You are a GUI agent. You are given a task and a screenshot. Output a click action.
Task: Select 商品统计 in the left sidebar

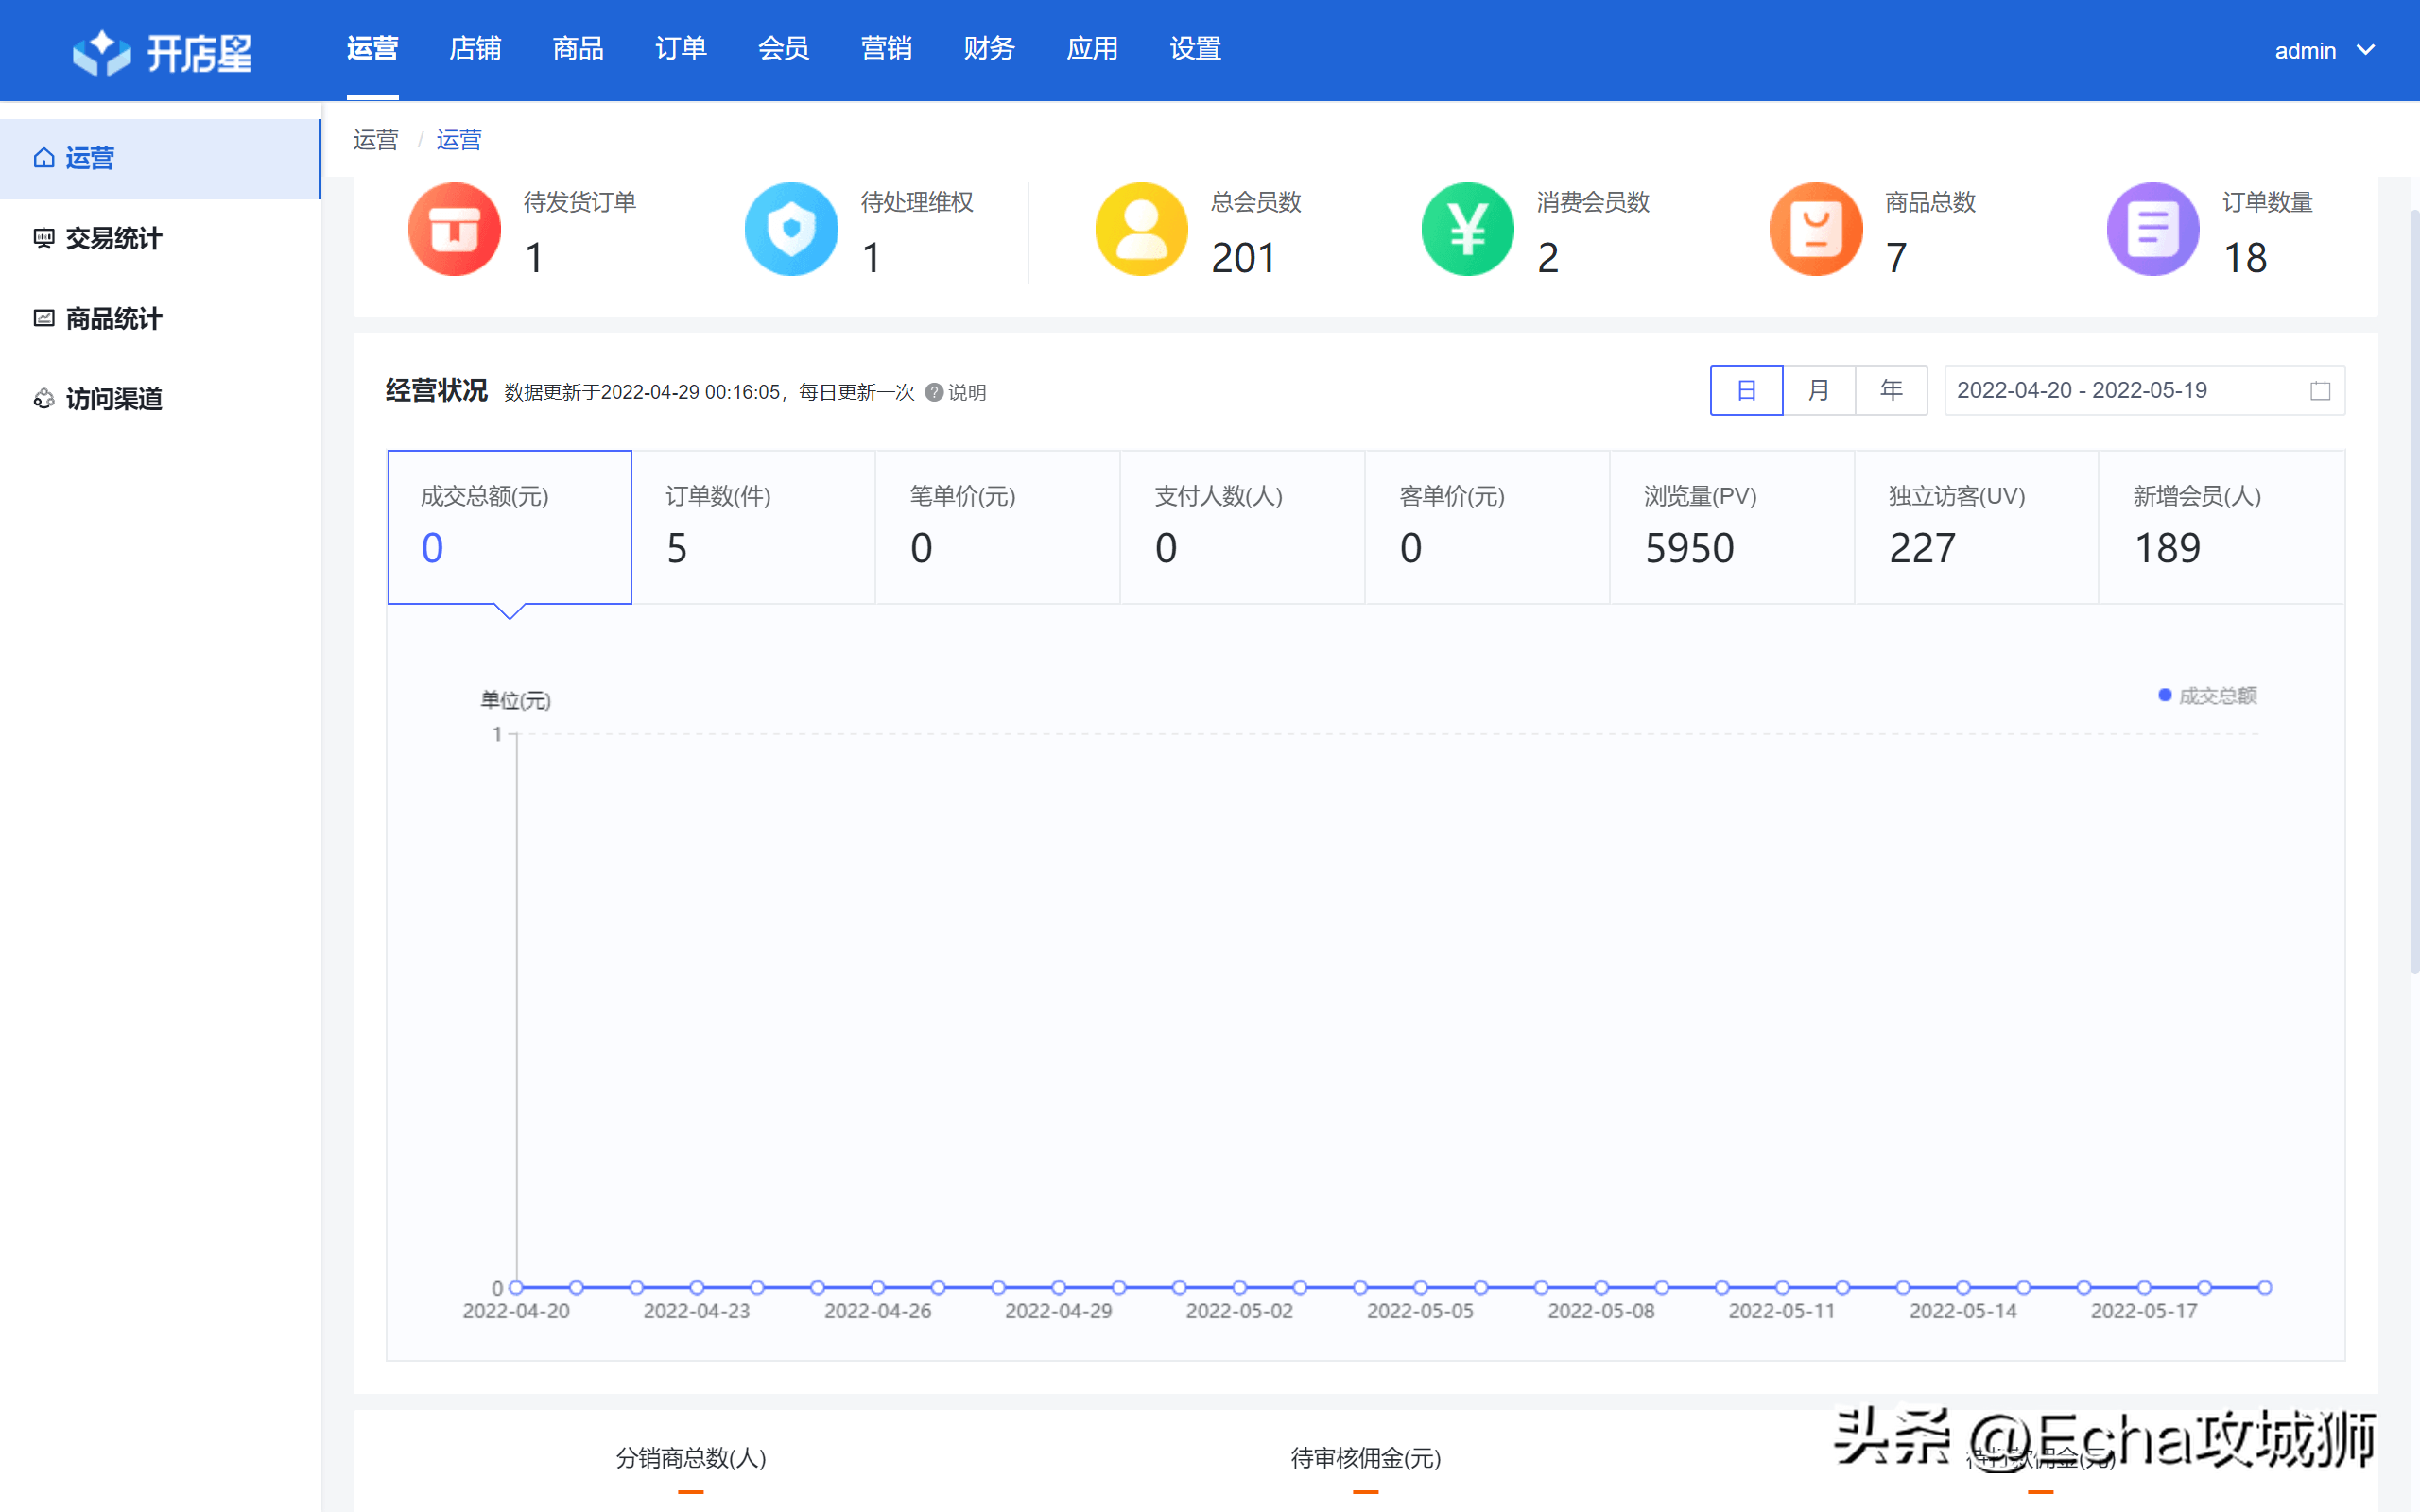point(160,318)
